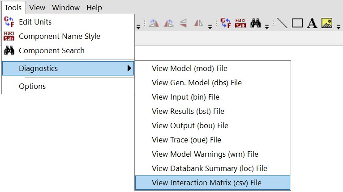The image size is (343, 192).
Task: Click the flip horizontal toolbar icon
Action: pyautogui.click(x=198, y=23)
